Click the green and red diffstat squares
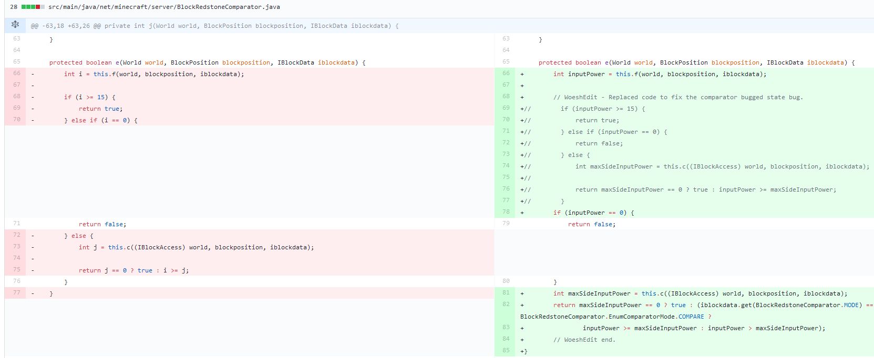Viewport: 874px width, 358px height. tap(33, 7)
